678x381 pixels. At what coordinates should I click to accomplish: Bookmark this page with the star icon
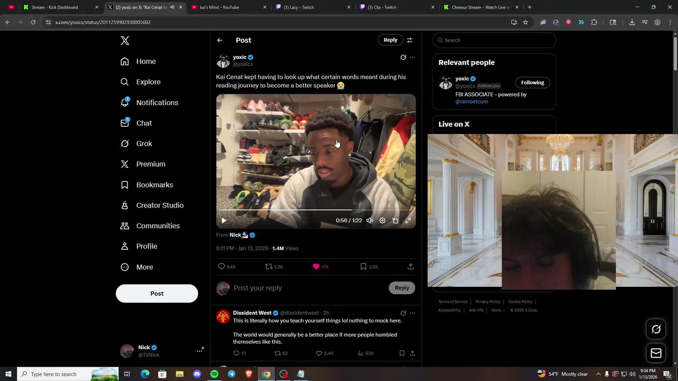tap(525, 22)
